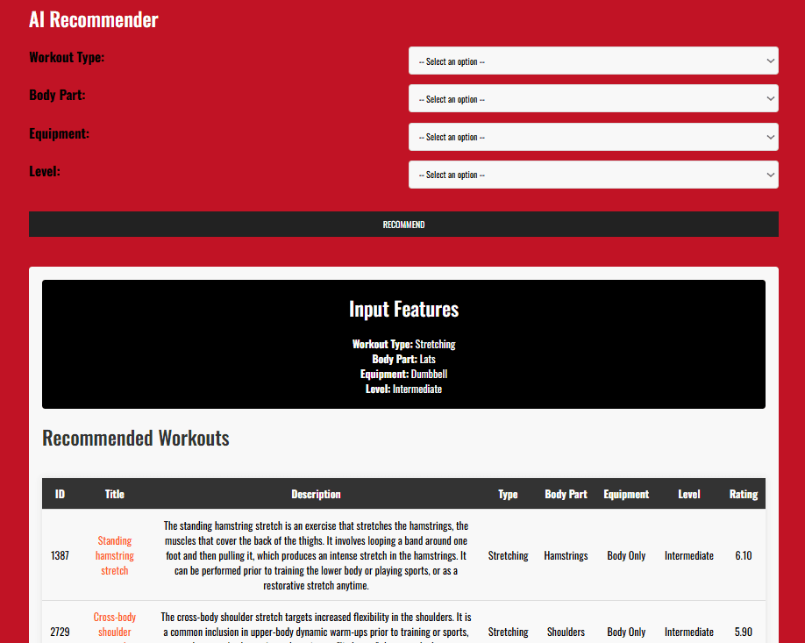
Task: Expand the Body Part select box
Action: coord(593,99)
